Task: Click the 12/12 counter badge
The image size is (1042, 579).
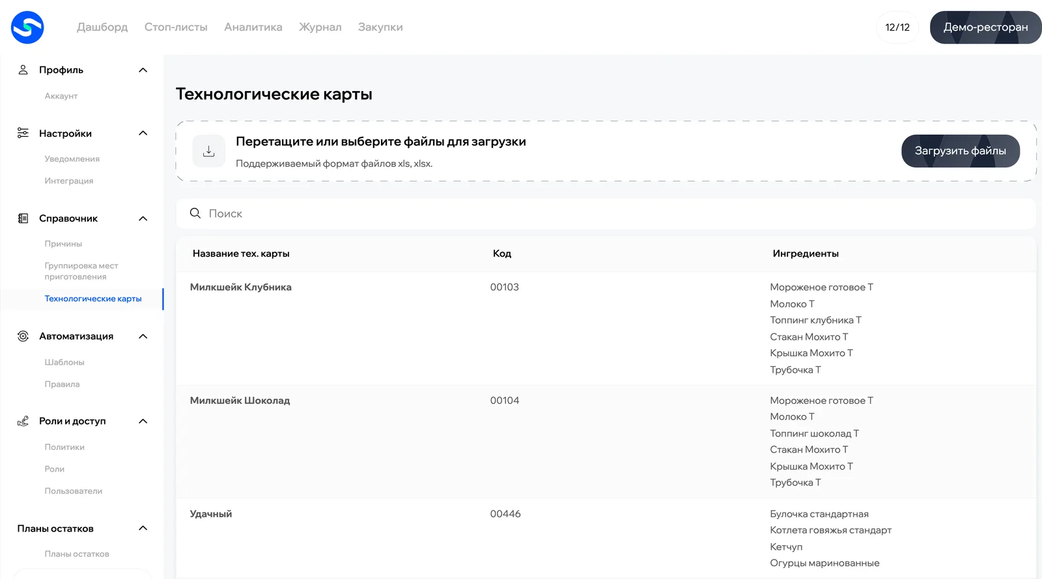Action: (x=897, y=27)
